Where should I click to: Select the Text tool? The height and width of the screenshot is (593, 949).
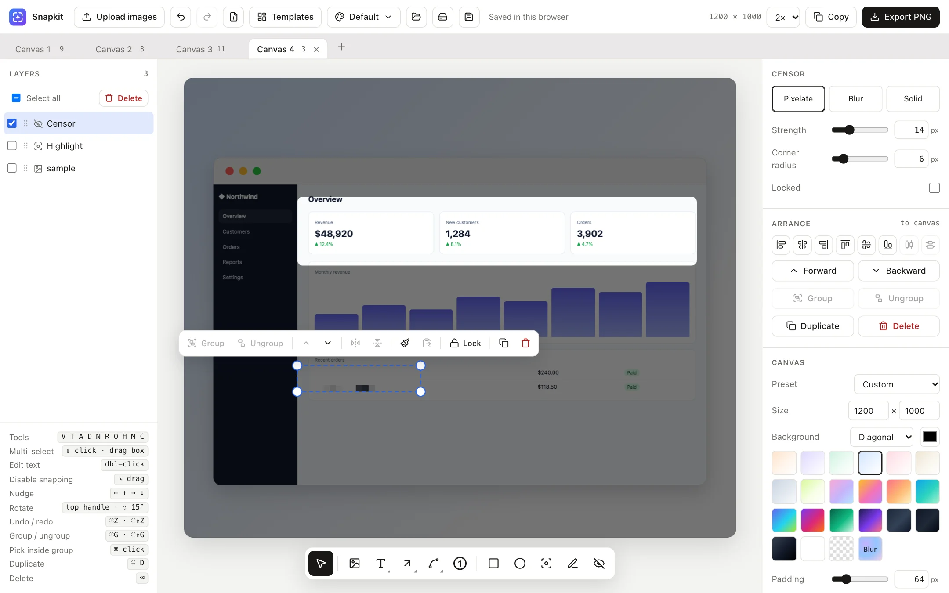click(381, 563)
